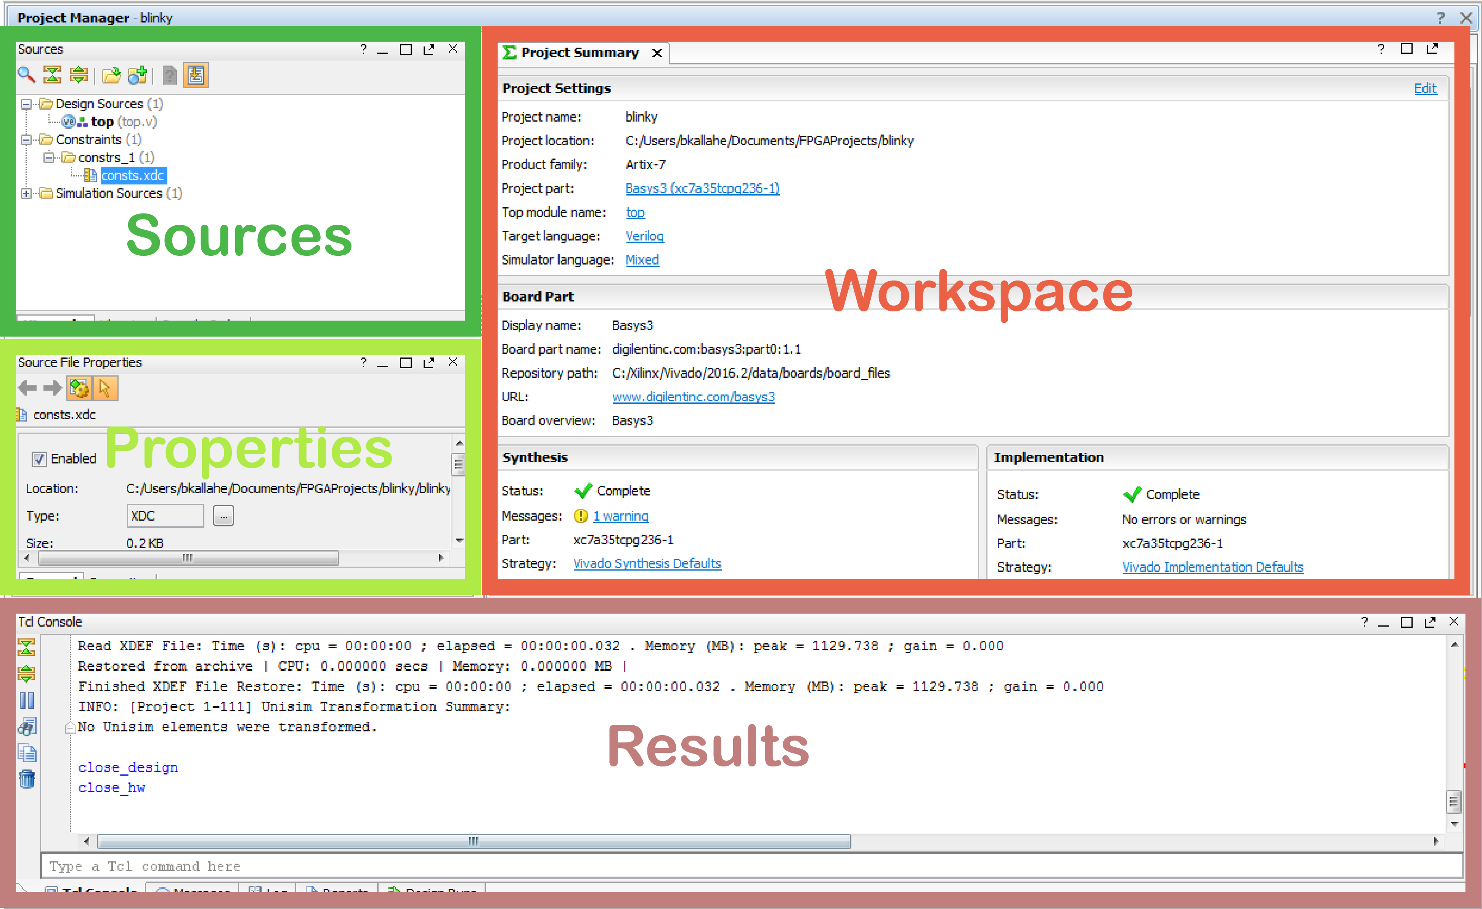Click the cursor-select icon in Source File Properties

coord(104,388)
